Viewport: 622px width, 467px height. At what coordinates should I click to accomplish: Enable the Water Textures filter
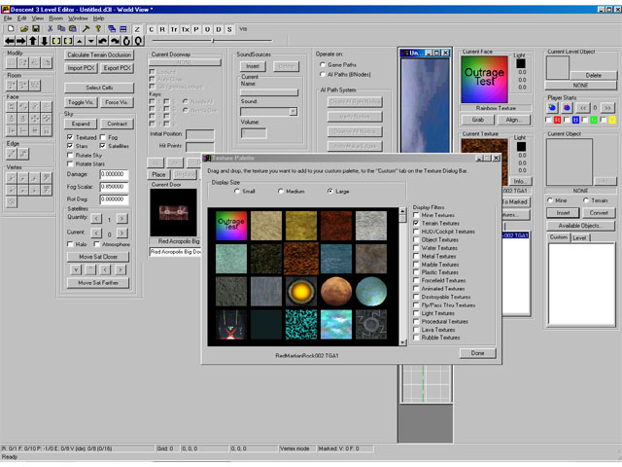tap(416, 248)
